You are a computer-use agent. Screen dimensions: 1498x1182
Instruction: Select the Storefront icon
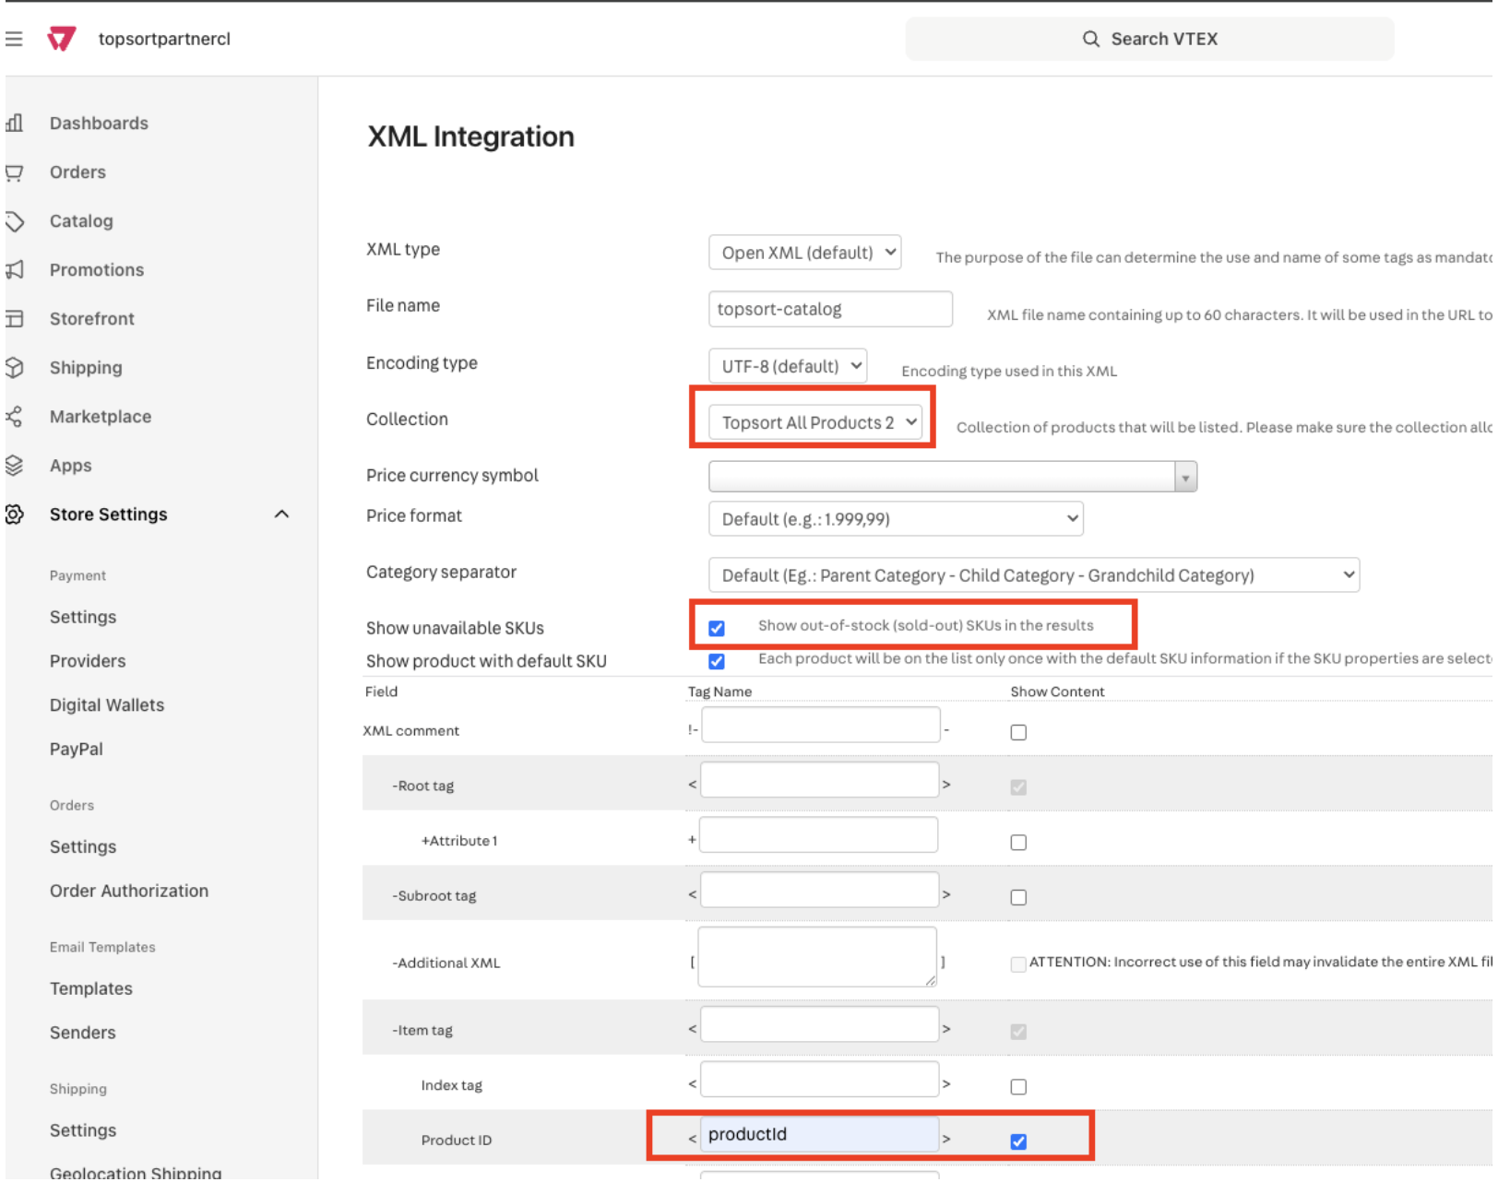15,318
